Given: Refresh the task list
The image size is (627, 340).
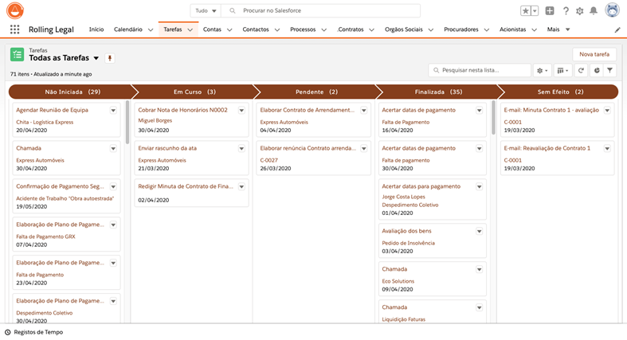Looking at the screenshot, I should click(582, 71).
